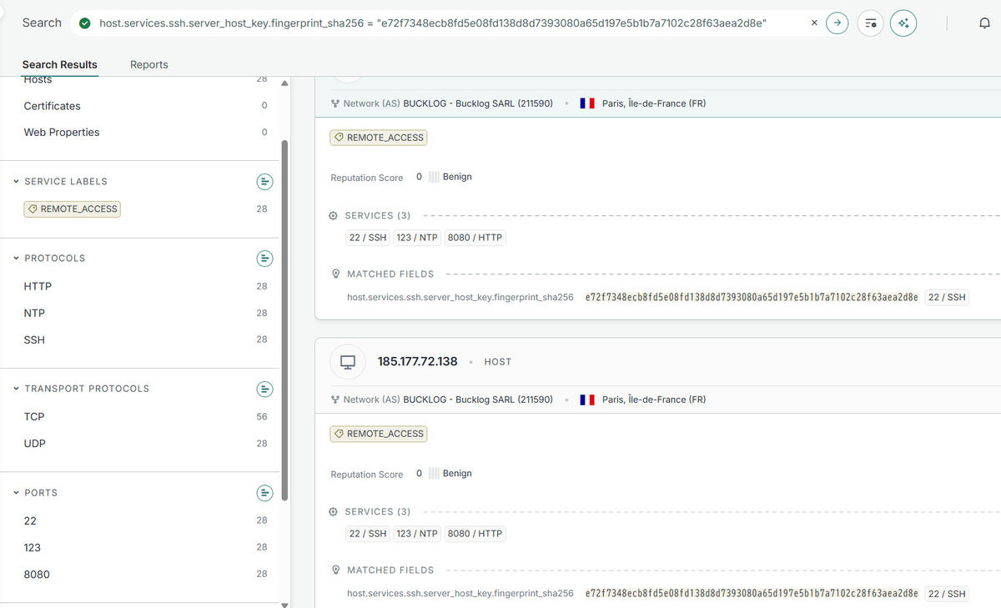Viewport: 1001px width, 608px height.
Task: Click the green valid-query checkmark icon
Action: pyautogui.click(x=84, y=23)
